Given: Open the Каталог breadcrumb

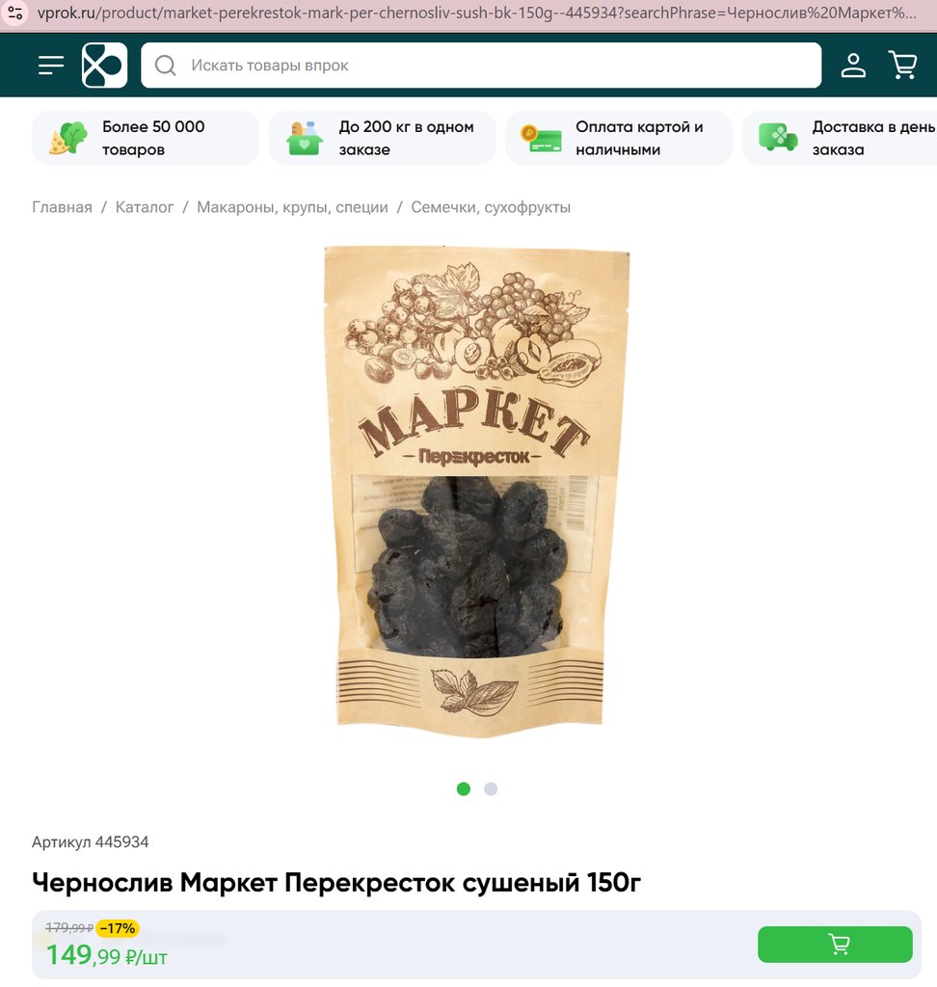Looking at the screenshot, I should 145,207.
